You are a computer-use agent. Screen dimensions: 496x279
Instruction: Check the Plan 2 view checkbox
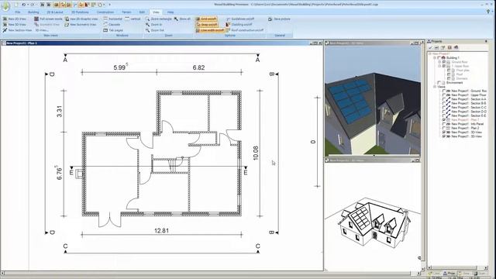pyautogui.click(x=444, y=128)
